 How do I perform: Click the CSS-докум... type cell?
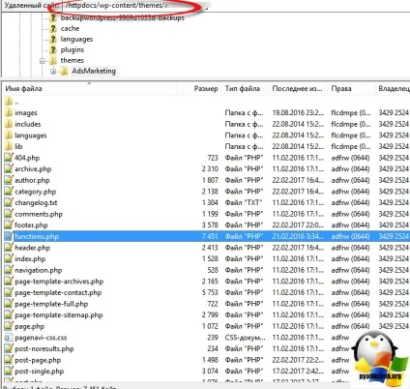246,338
